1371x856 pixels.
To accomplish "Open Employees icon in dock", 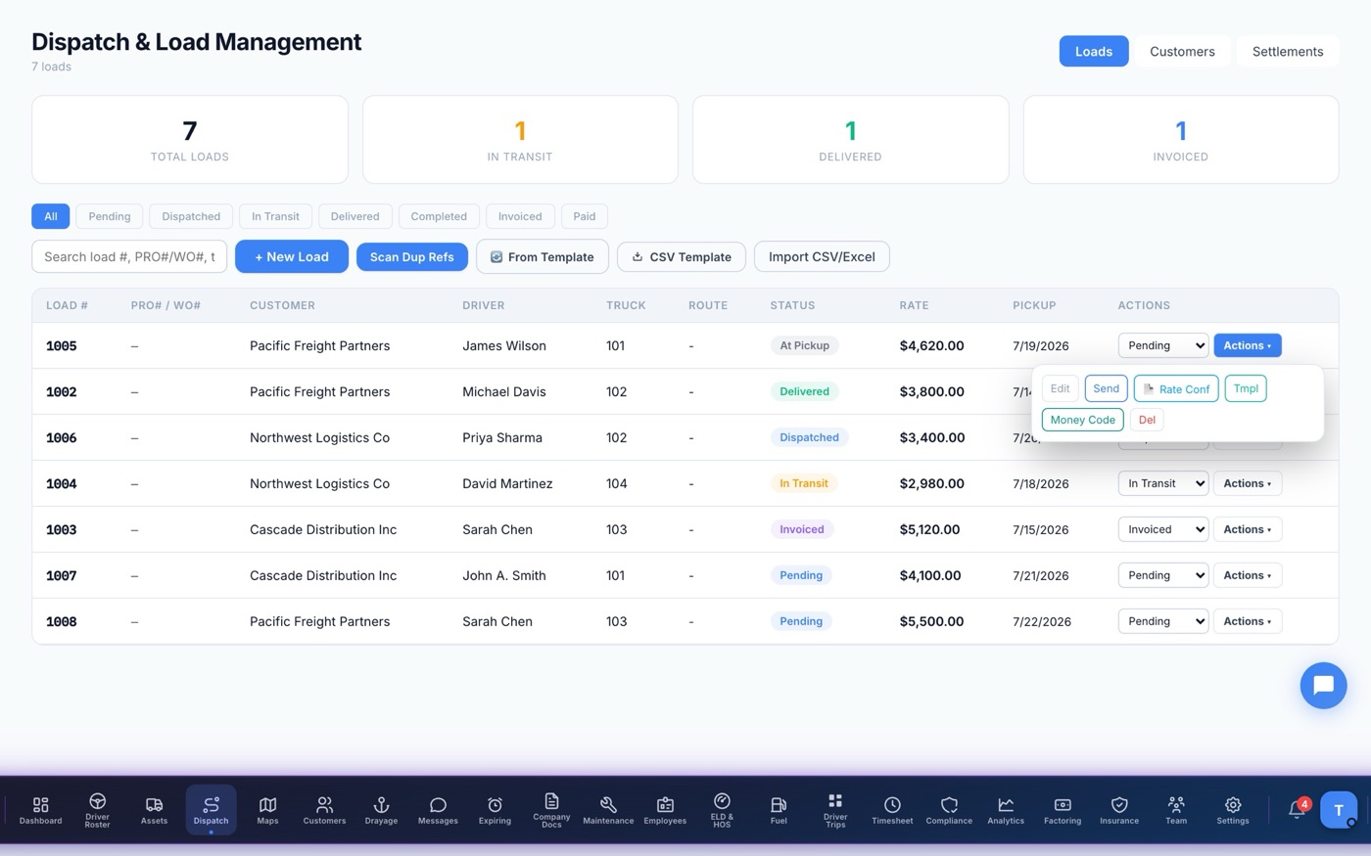I will pos(665,810).
